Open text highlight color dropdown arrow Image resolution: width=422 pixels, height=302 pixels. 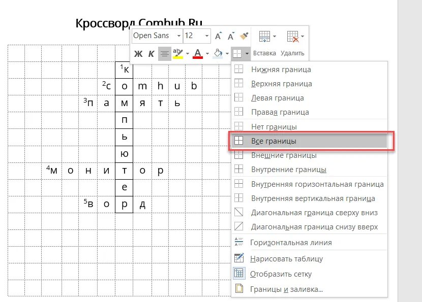(188, 54)
